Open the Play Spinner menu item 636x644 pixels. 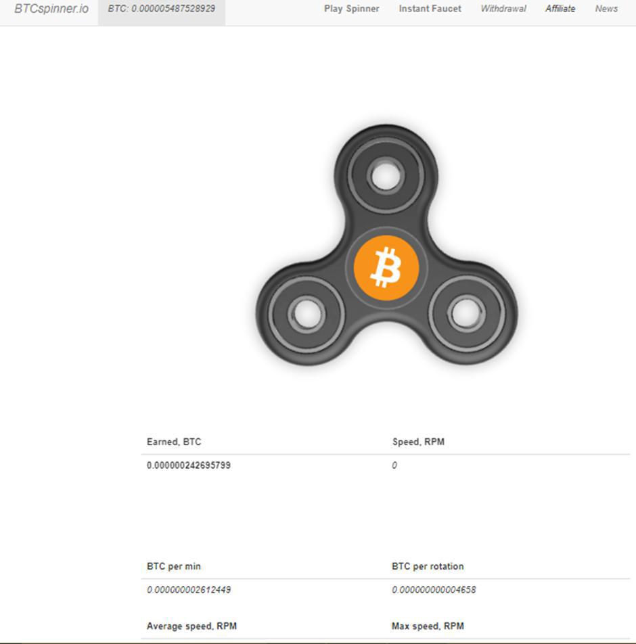click(352, 9)
